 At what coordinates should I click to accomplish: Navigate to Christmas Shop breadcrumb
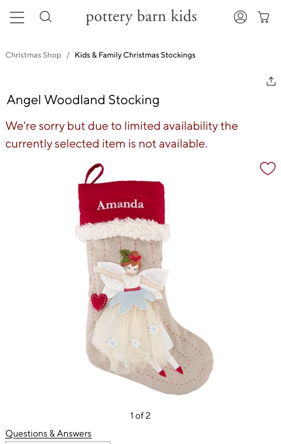point(33,55)
